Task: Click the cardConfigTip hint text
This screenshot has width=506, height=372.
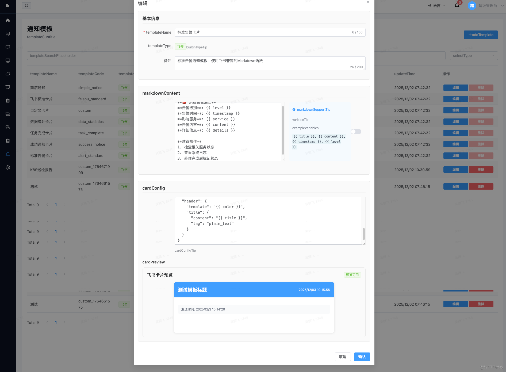Action: (185, 251)
